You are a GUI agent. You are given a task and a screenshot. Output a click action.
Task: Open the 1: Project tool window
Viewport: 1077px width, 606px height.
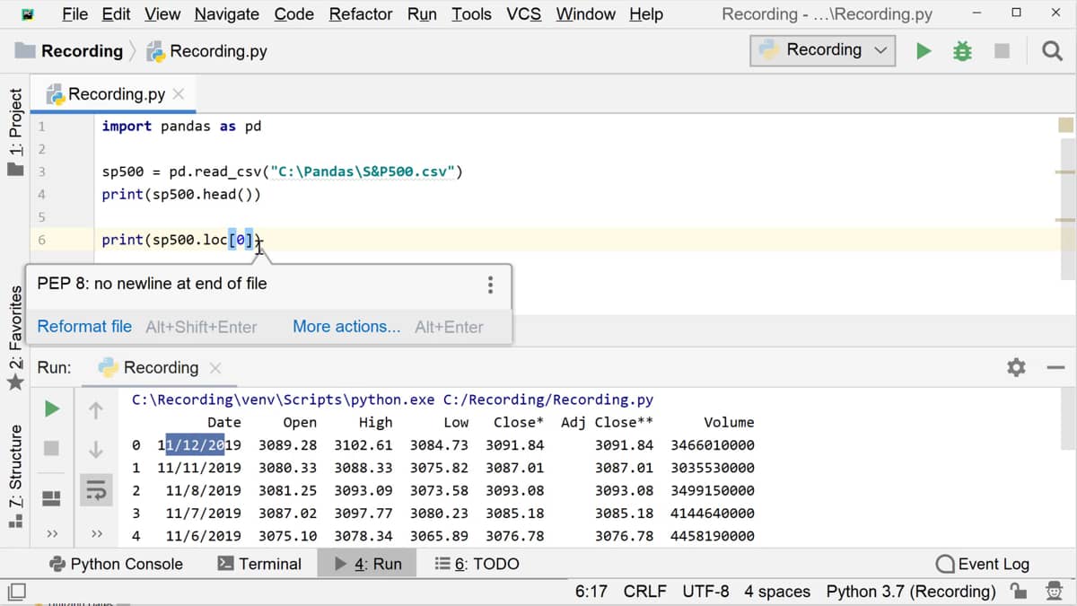point(15,131)
